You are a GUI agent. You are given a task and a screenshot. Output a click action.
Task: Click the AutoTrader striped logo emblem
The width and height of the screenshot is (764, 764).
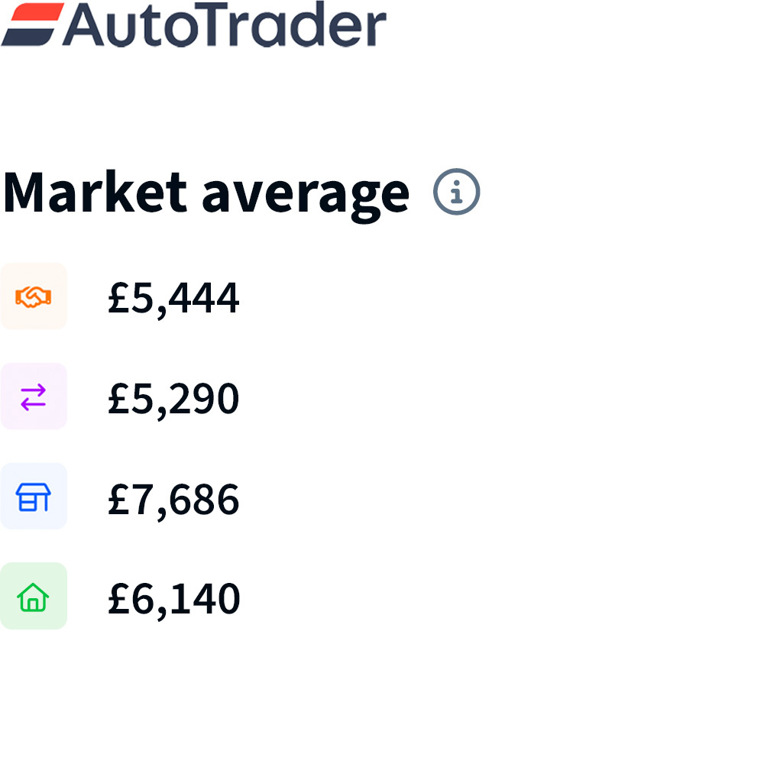33,24
